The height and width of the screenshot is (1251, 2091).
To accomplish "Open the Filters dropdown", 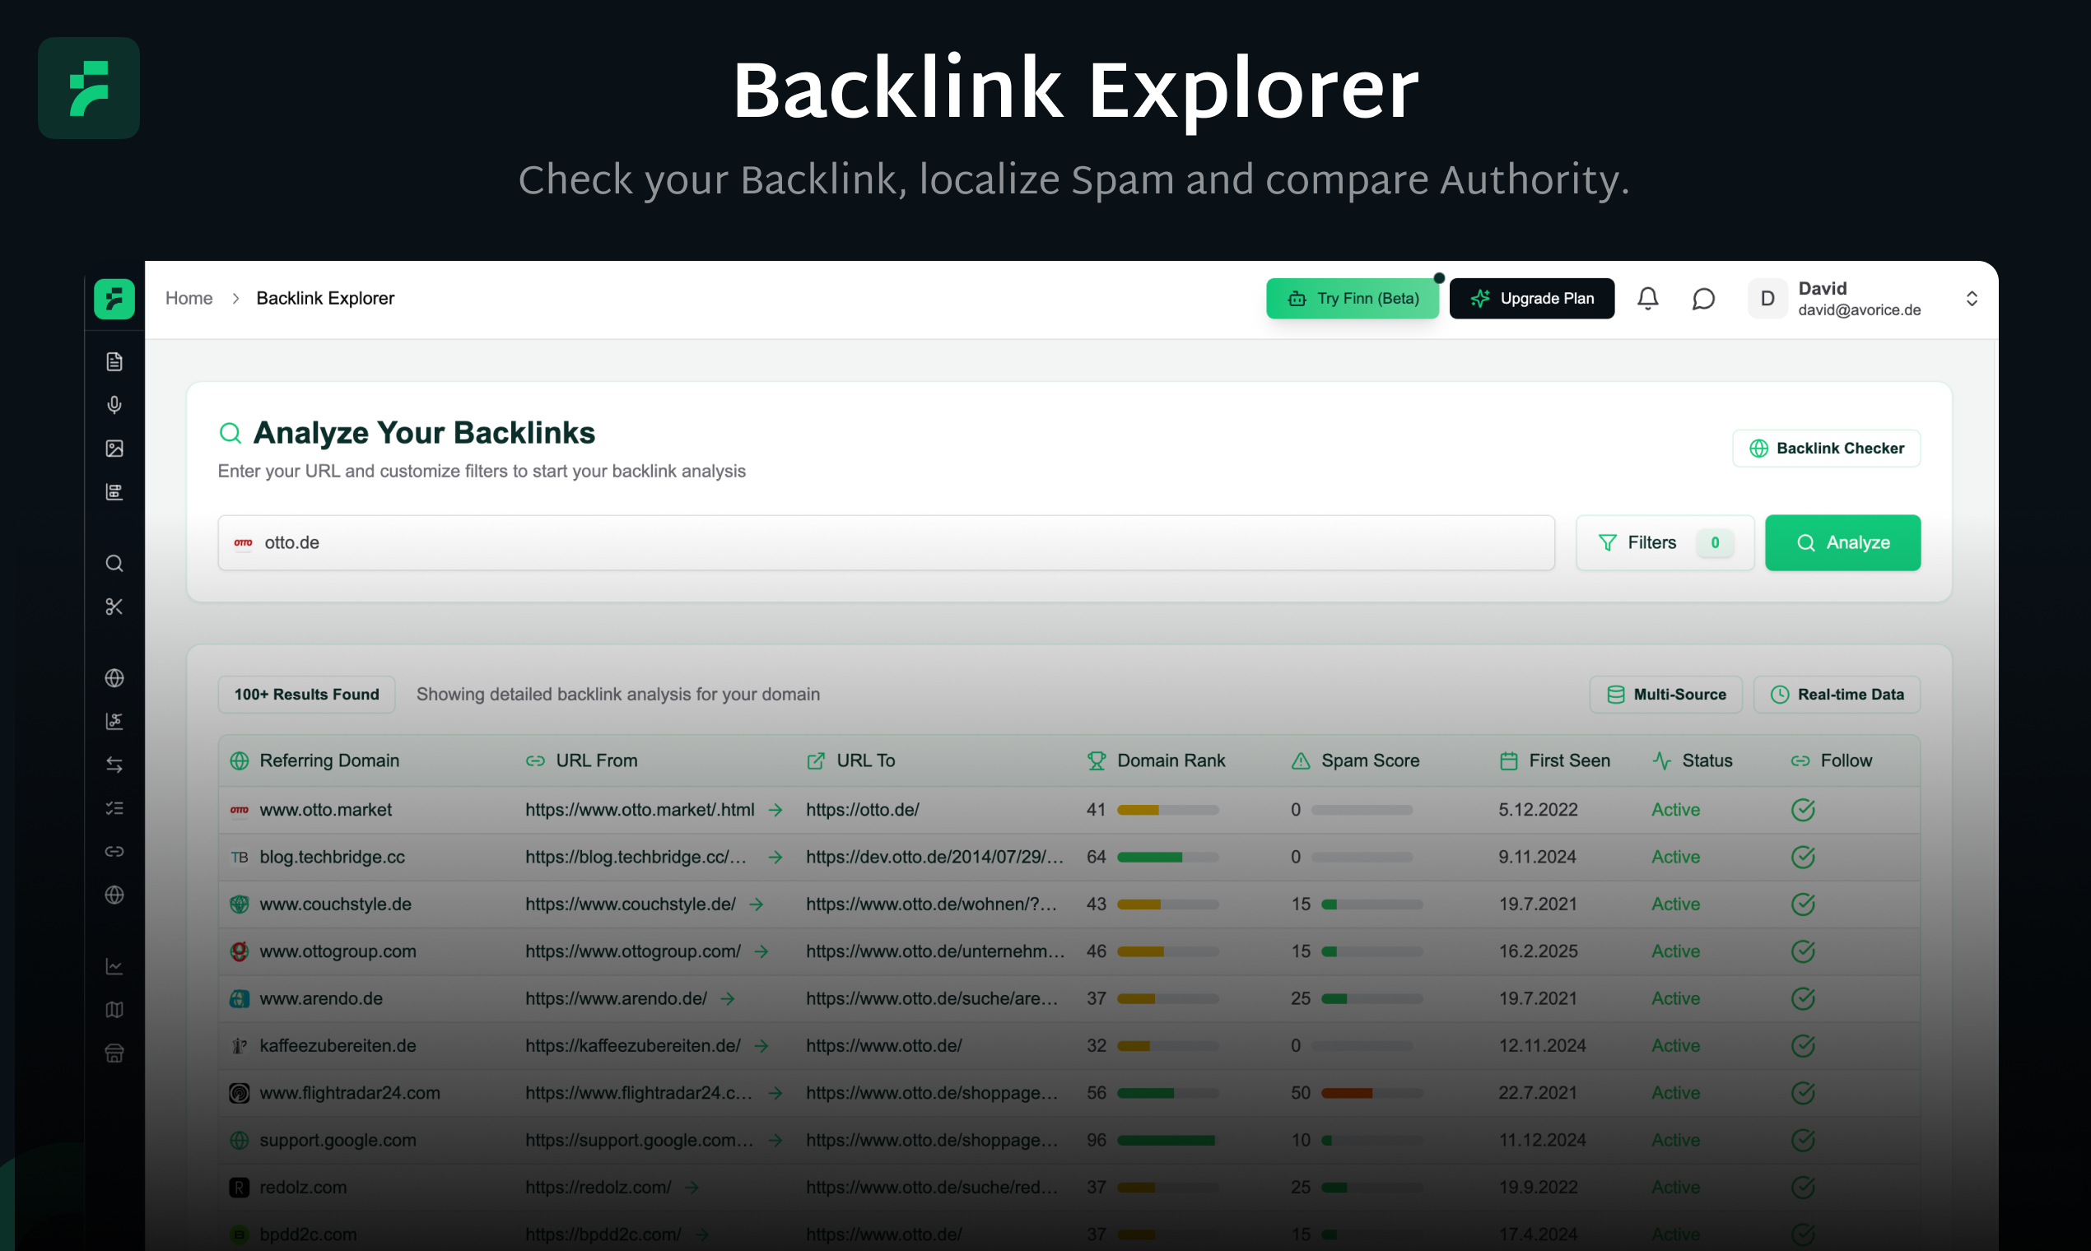I will [x=1665, y=543].
